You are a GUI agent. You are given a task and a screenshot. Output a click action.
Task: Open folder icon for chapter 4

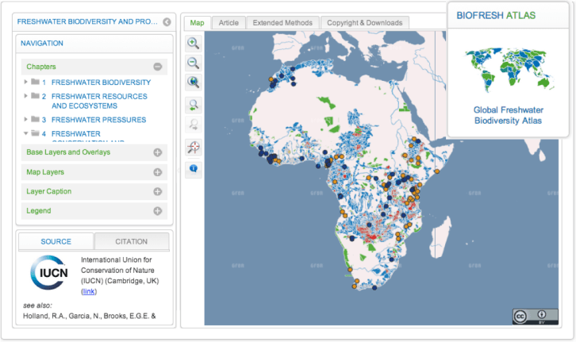pyautogui.click(x=35, y=133)
